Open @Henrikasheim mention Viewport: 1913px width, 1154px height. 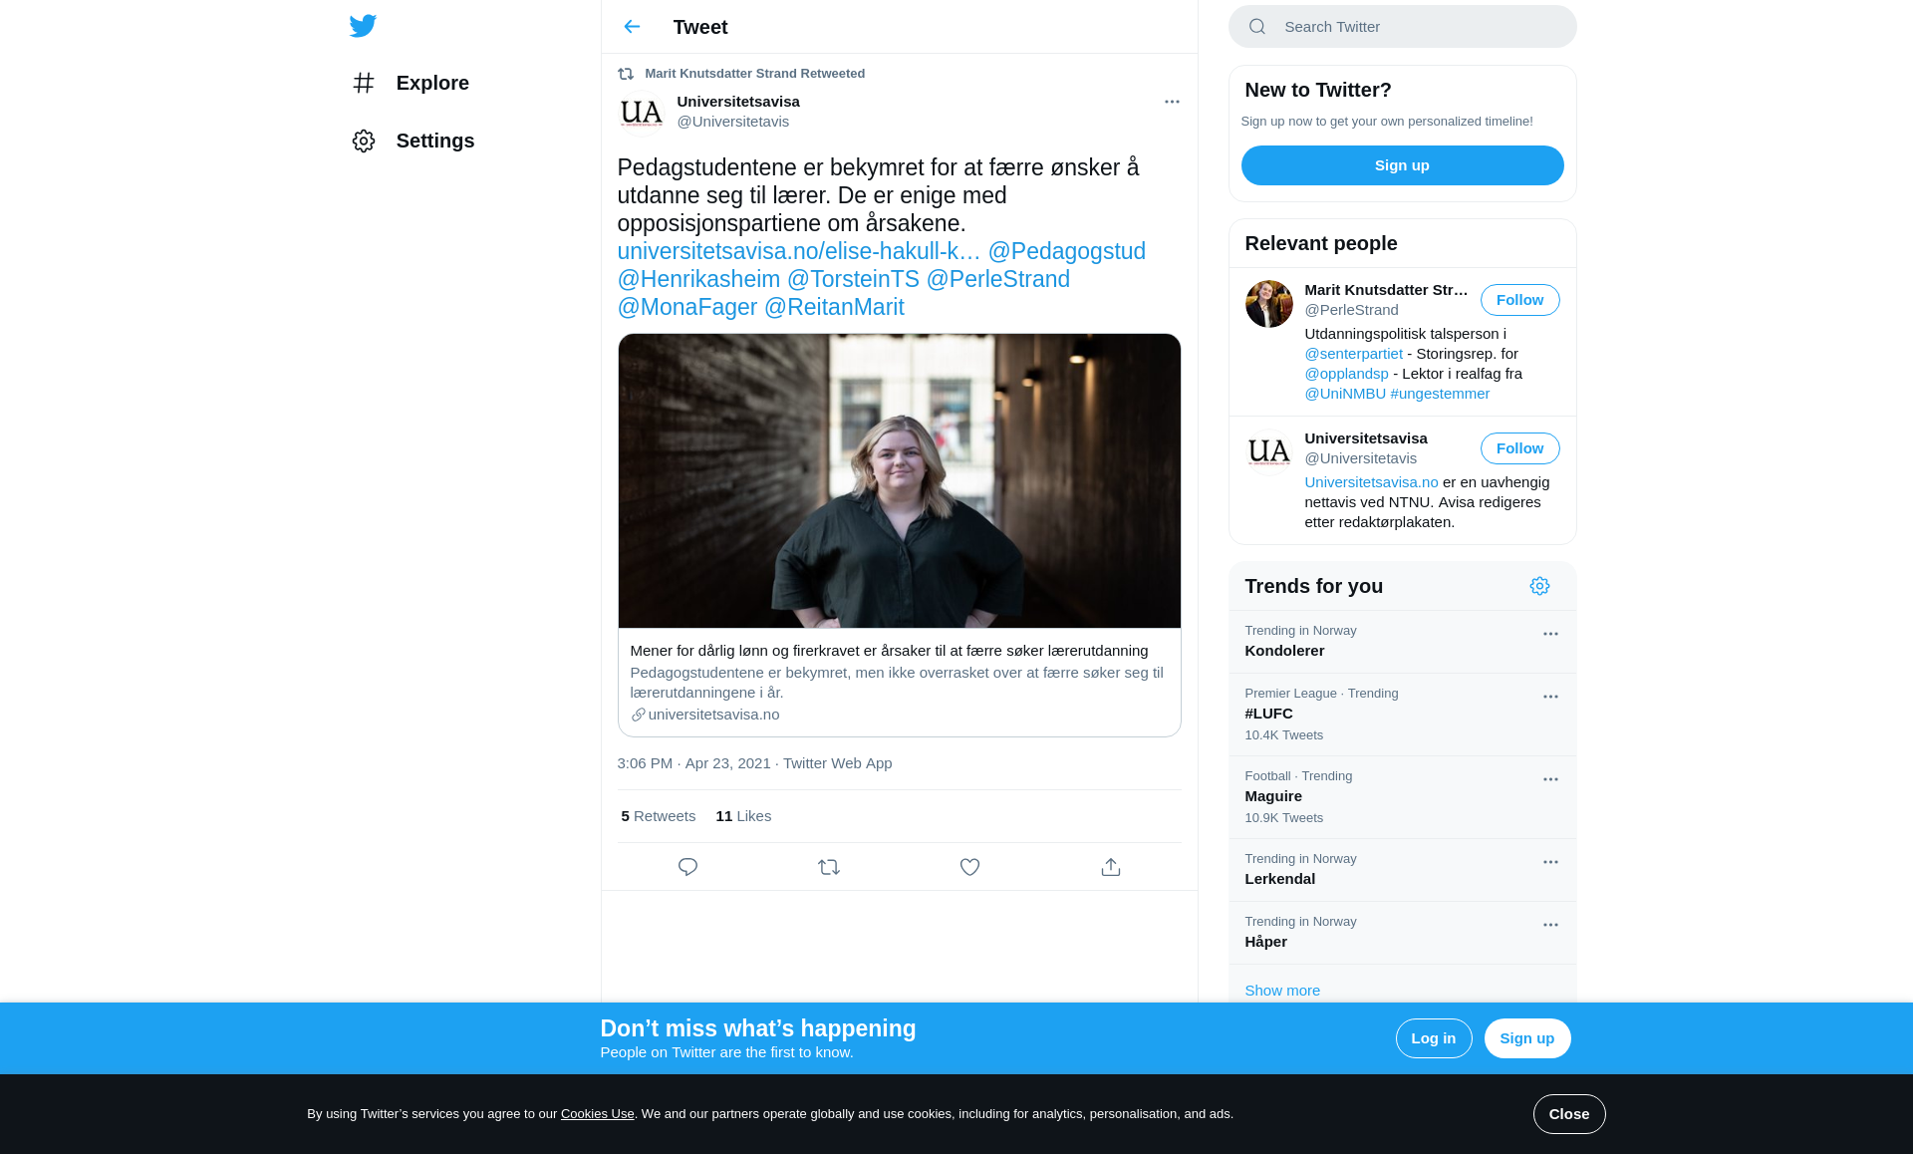click(x=698, y=279)
